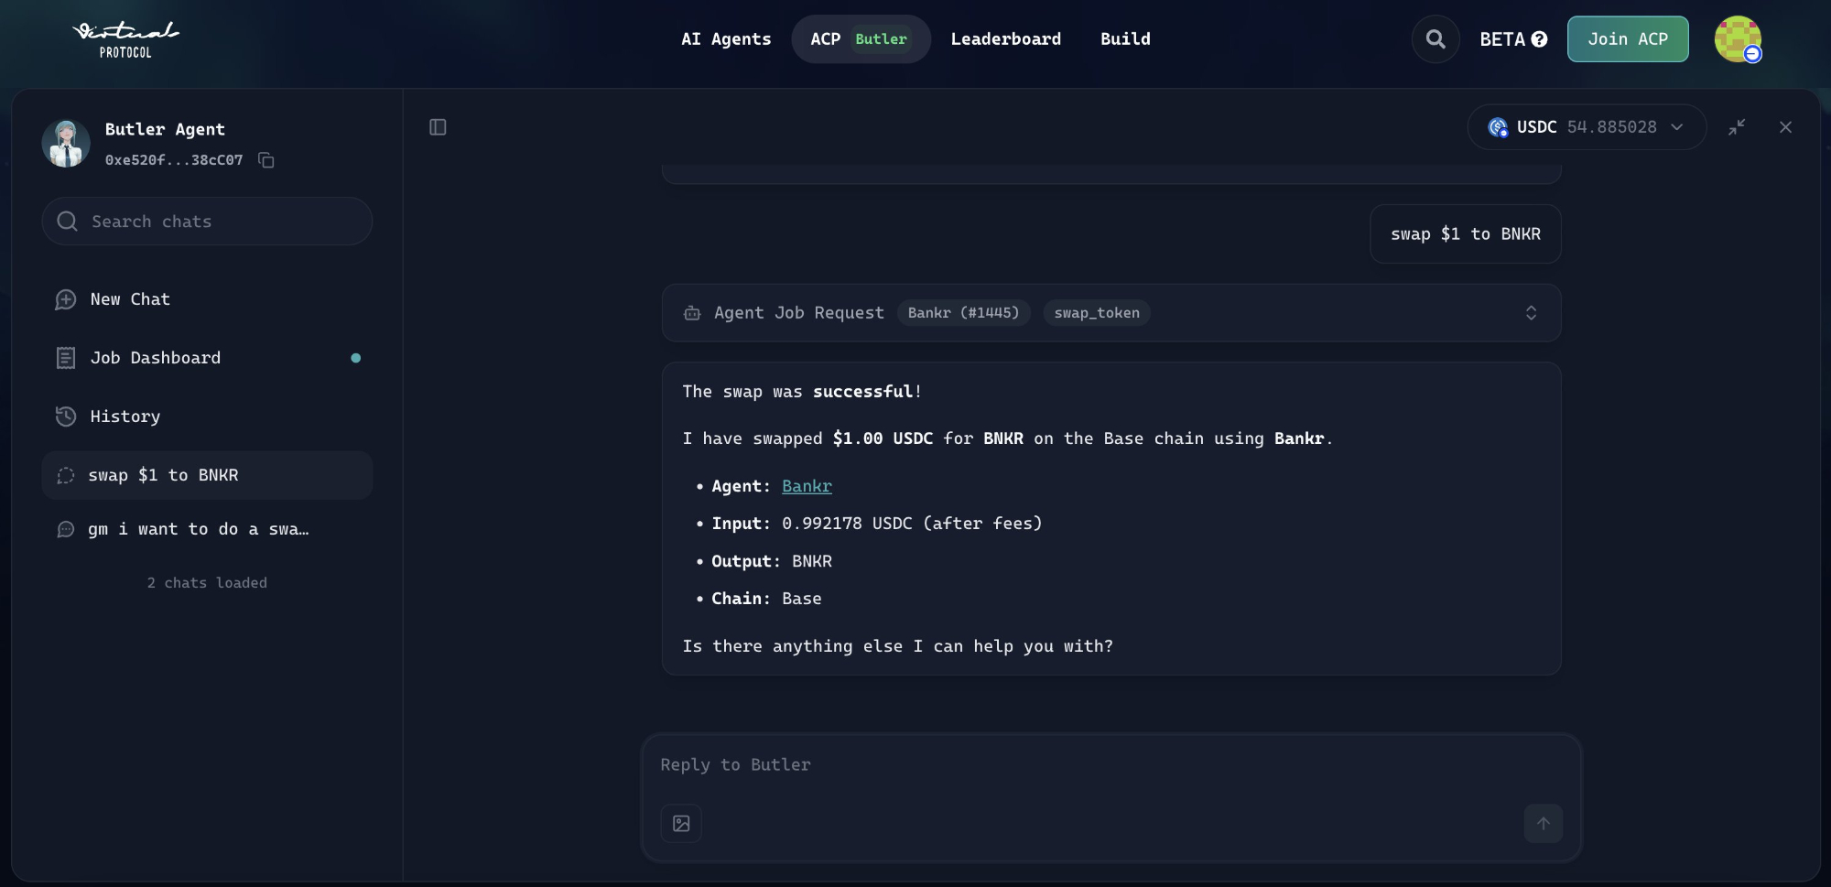Open the Bankr (#1445) job tag
Image resolution: width=1831 pixels, height=887 pixels.
pos(963,312)
